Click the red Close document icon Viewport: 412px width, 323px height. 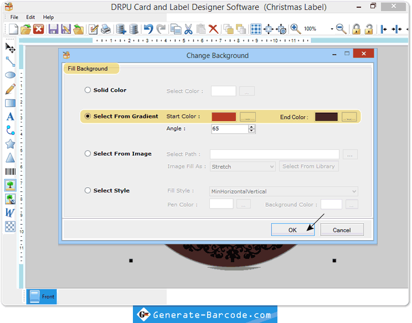click(39, 29)
